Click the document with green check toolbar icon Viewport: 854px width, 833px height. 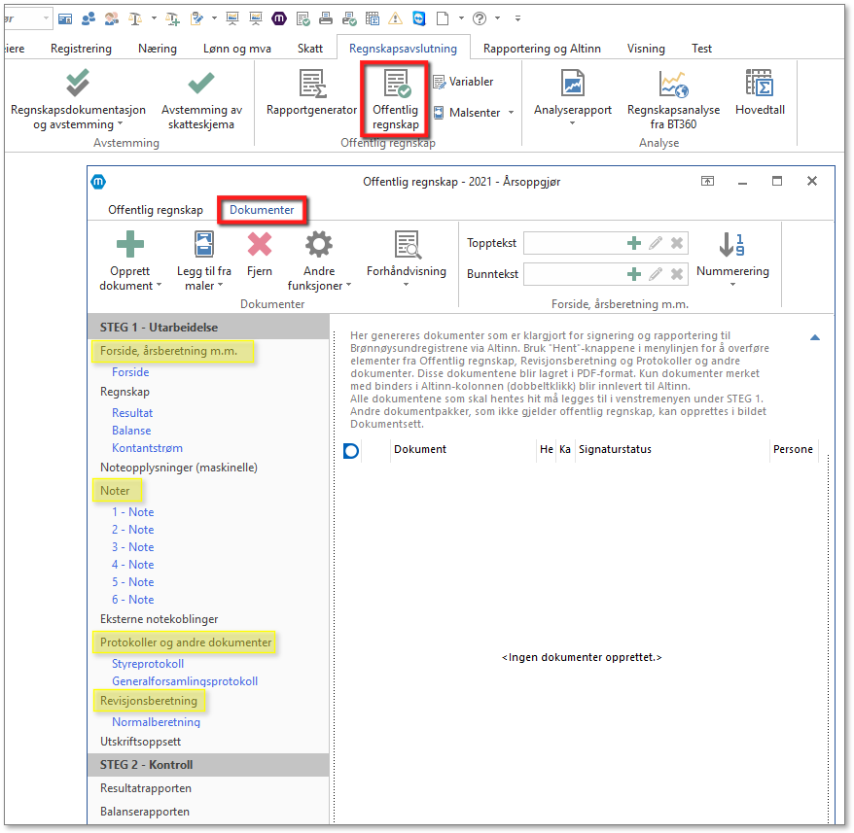(x=302, y=19)
